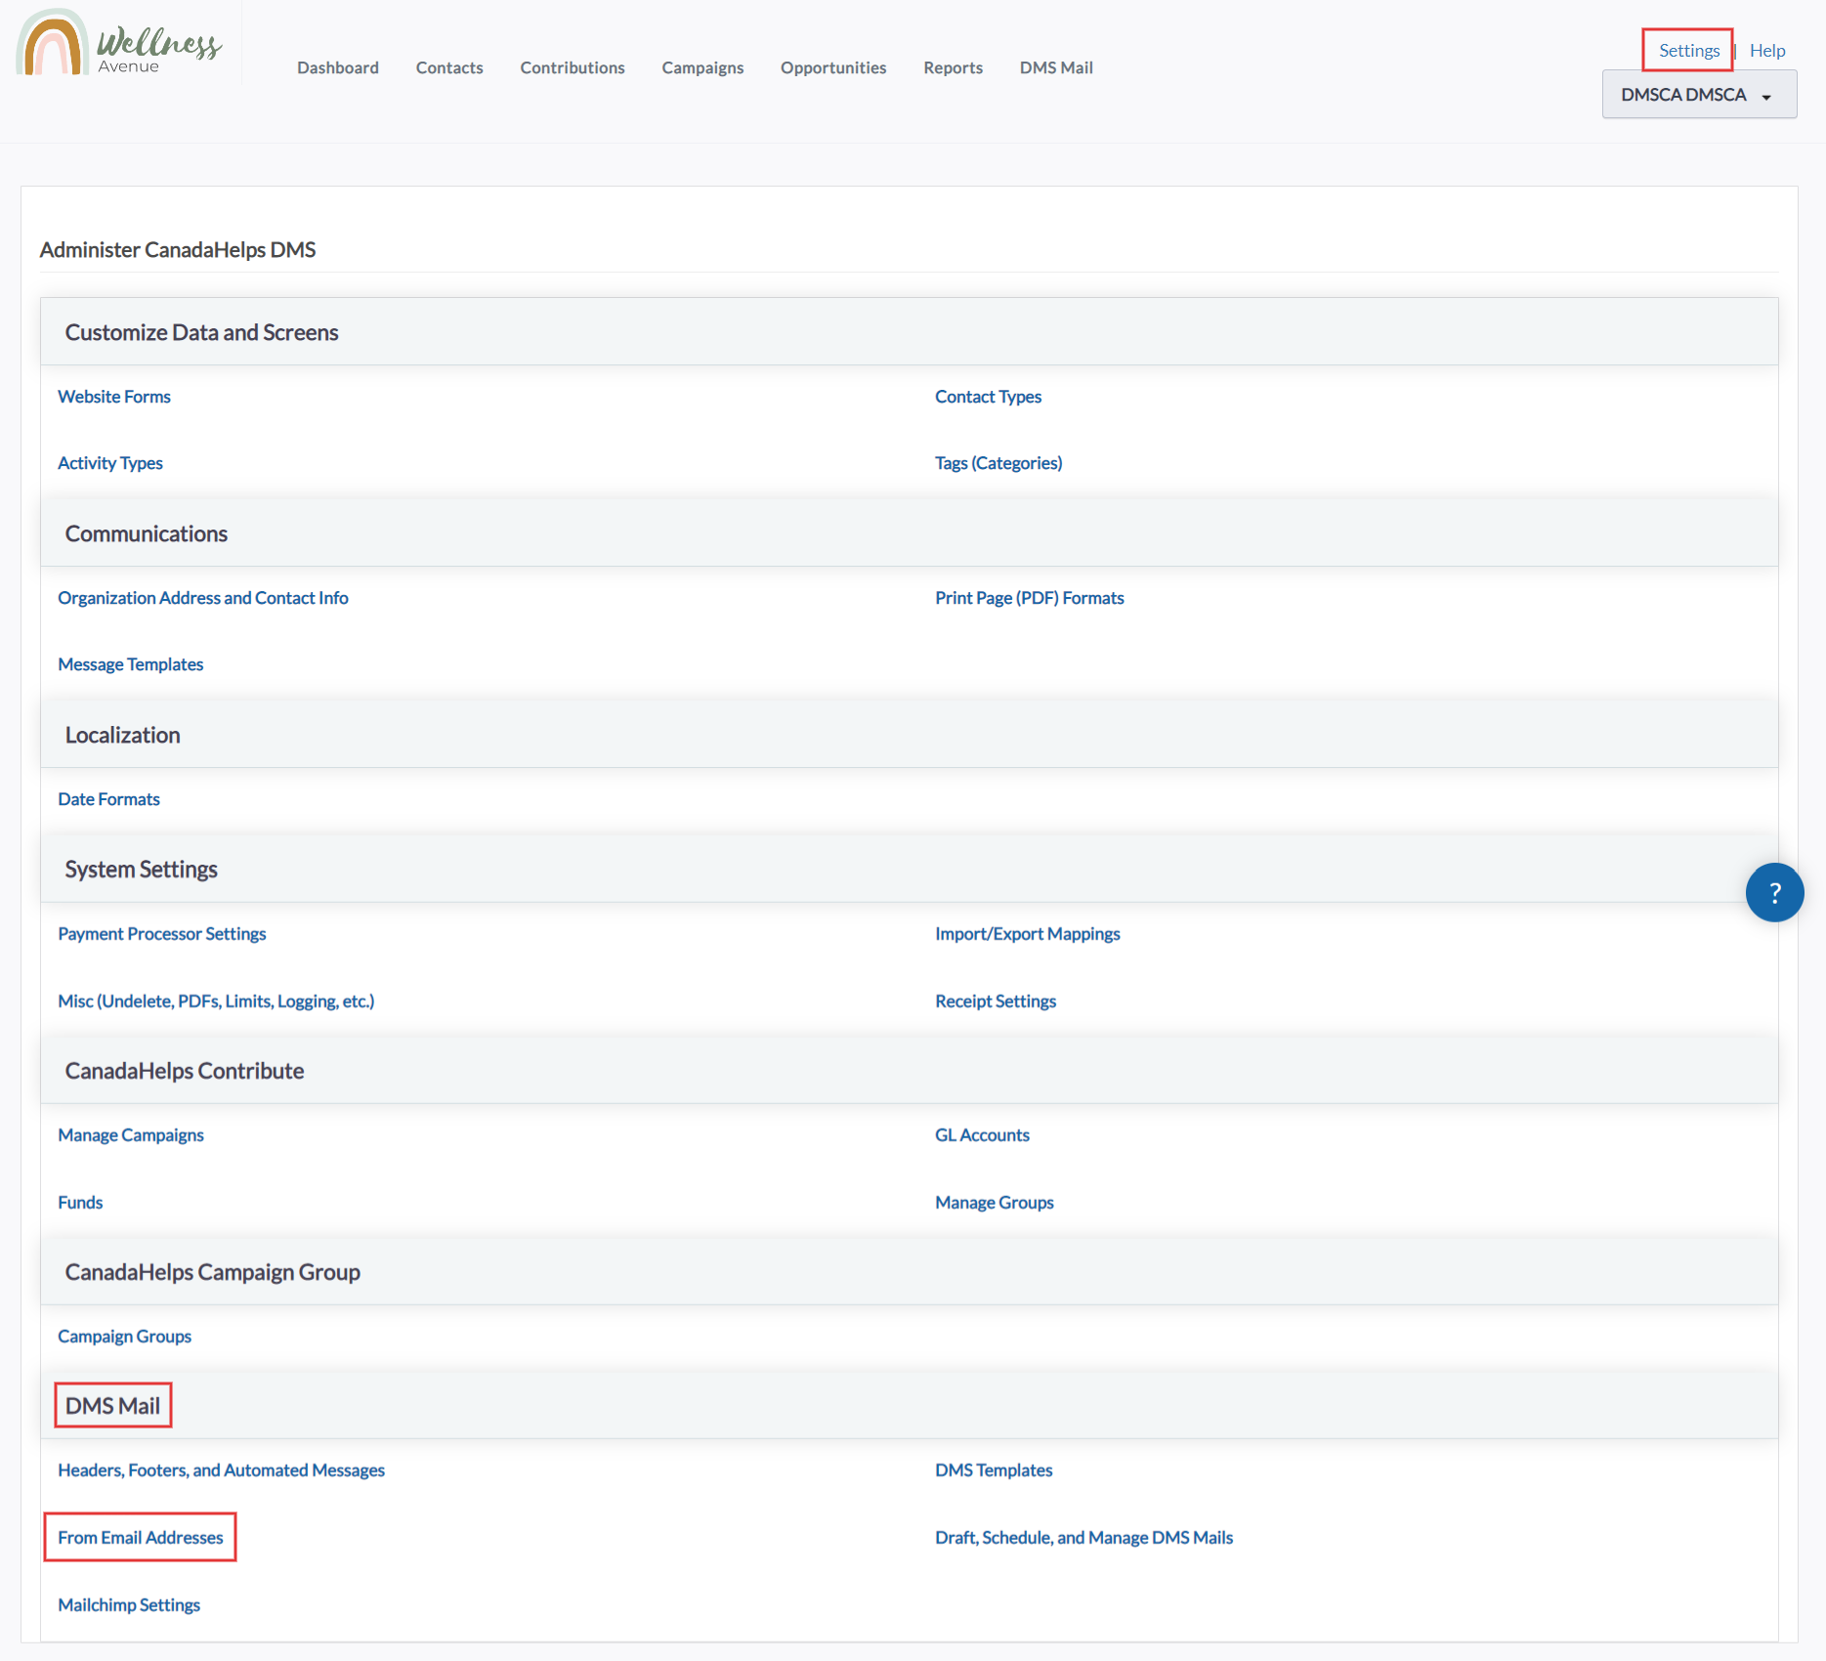This screenshot has height=1661, width=1826.
Task: Click the Localization section heading
Action: click(122, 735)
